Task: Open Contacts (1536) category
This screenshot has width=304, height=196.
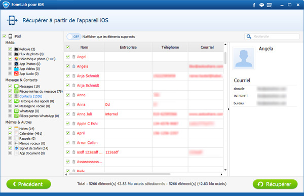Action: 30,96
